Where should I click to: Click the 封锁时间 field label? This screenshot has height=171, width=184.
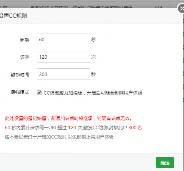pos(20,74)
